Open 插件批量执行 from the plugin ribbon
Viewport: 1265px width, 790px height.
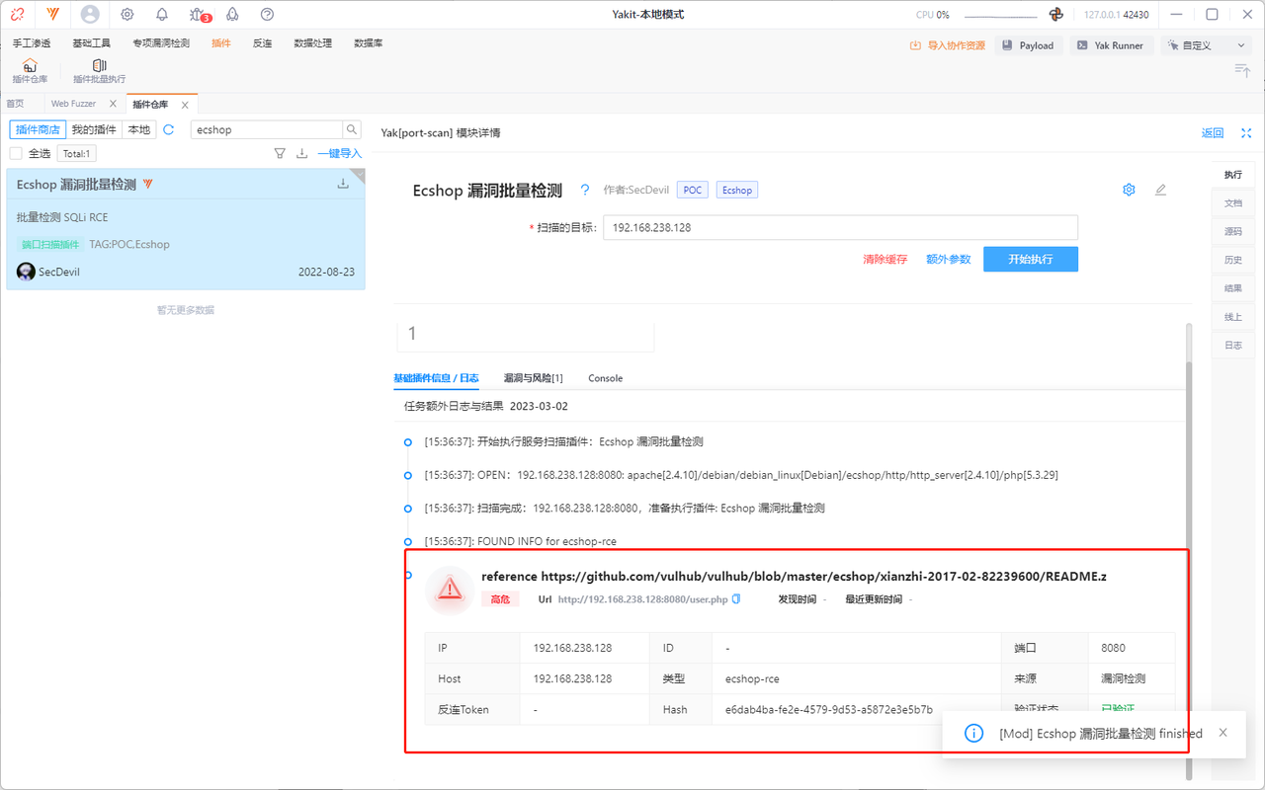pos(99,71)
